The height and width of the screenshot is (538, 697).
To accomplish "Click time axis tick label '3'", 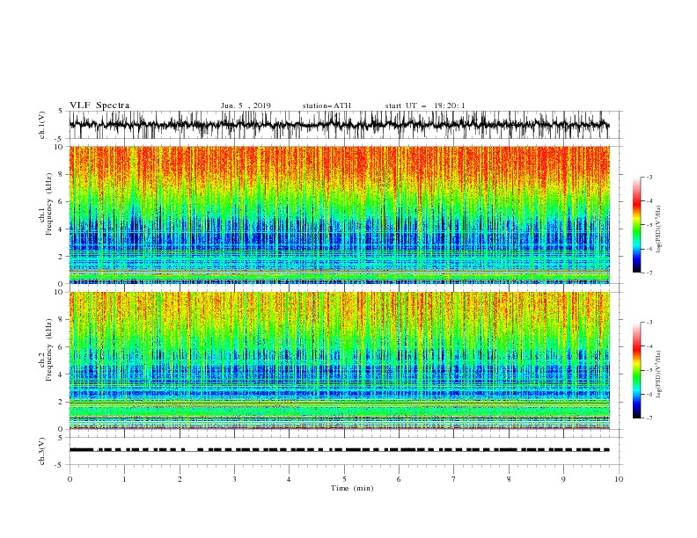I will point(234,479).
